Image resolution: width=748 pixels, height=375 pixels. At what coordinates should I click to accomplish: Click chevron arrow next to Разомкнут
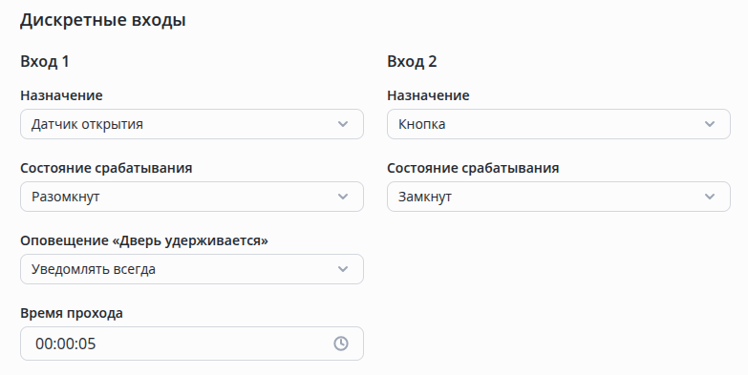[343, 197]
